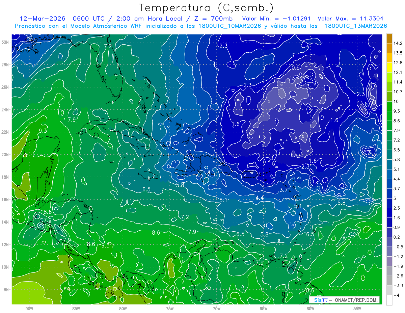Click the legend value '11.4'
The height and width of the screenshot is (313, 405).
pyautogui.click(x=399, y=82)
